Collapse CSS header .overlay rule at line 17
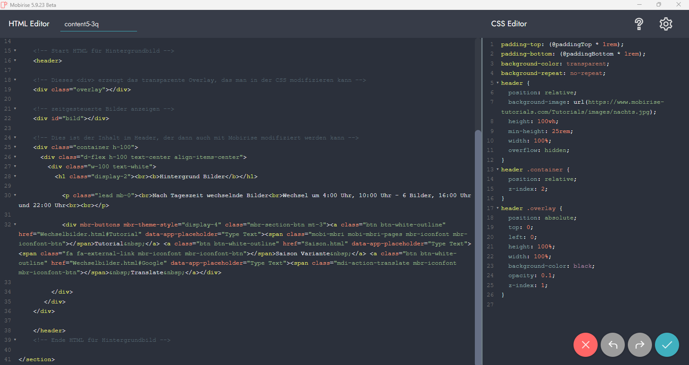The height and width of the screenshot is (365, 689). click(x=498, y=208)
